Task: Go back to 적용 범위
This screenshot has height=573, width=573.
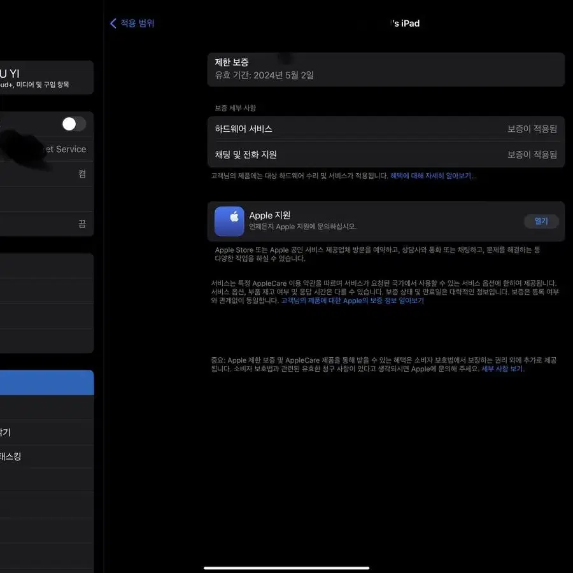Action: click(132, 24)
